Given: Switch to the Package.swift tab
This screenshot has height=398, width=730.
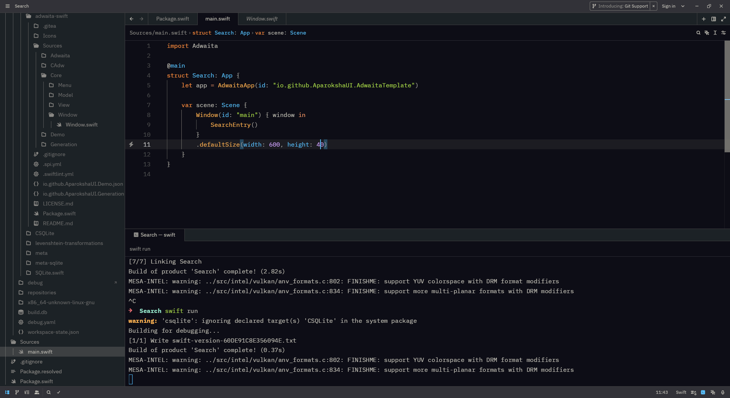Looking at the screenshot, I should (172, 19).
